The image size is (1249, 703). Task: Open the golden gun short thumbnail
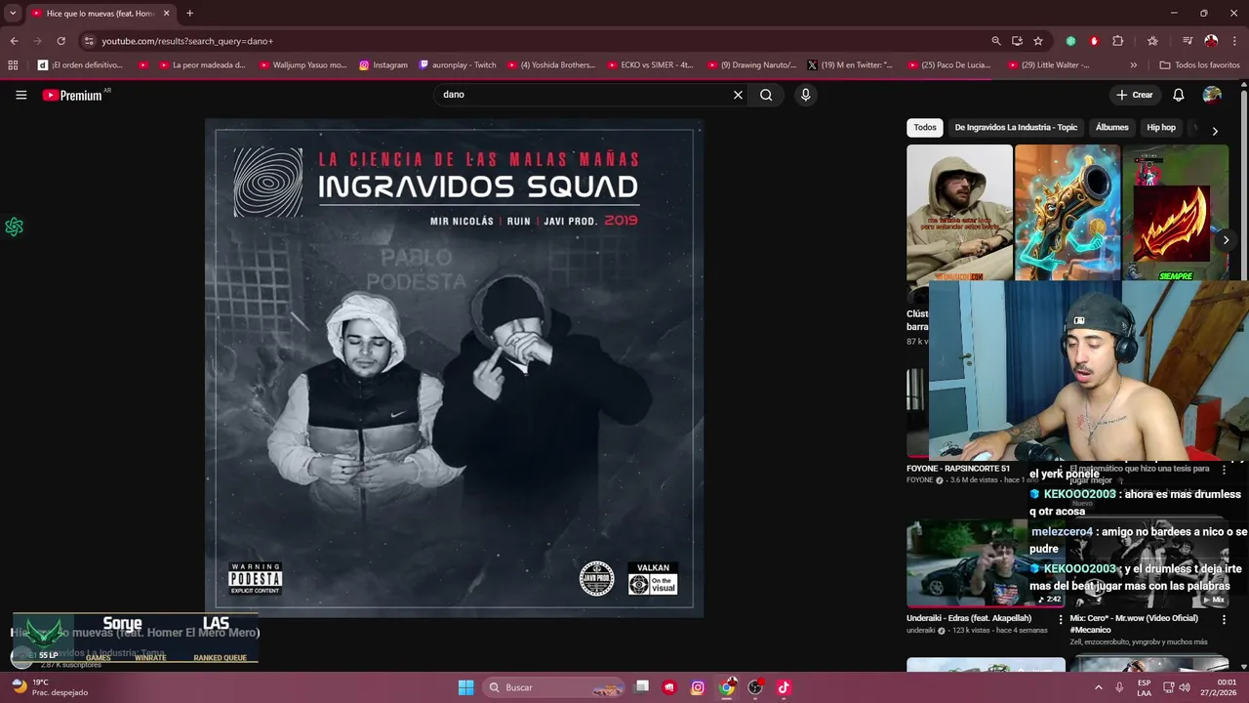(1068, 213)
